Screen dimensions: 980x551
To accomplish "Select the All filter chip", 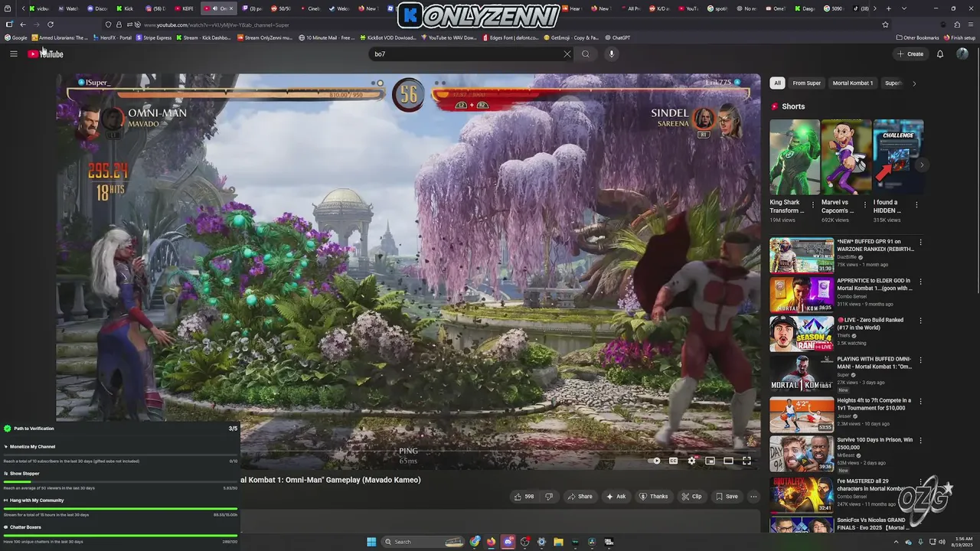I will 777,83.
